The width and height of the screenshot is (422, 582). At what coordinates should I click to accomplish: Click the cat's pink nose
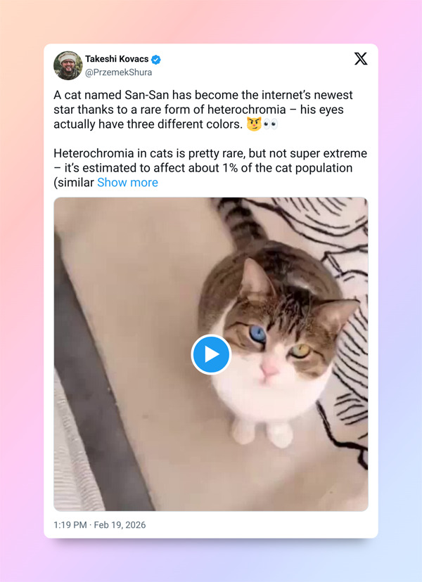(x=269, y=369)
